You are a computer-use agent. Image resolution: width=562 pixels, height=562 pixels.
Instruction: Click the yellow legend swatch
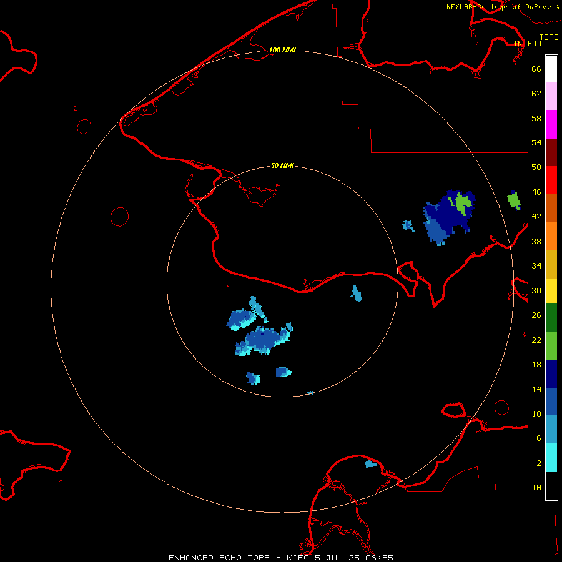551,291
